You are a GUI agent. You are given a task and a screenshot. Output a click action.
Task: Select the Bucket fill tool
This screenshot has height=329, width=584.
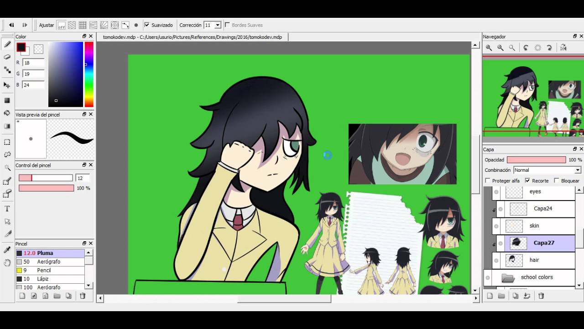tap(7, 113)
